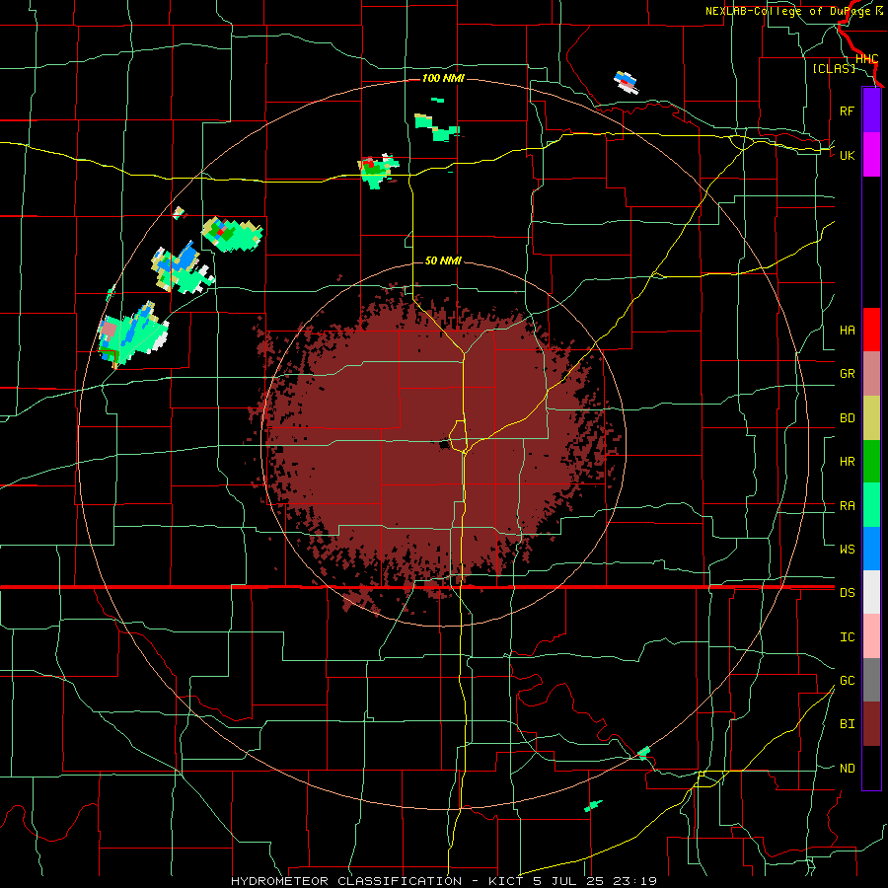Click the 'BD' legend label
This screenshot has height=888, width=888.
pos(847,418)
